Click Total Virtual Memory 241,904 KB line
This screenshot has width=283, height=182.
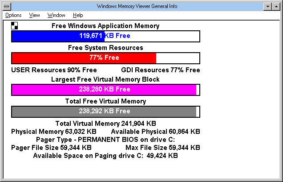105,124
